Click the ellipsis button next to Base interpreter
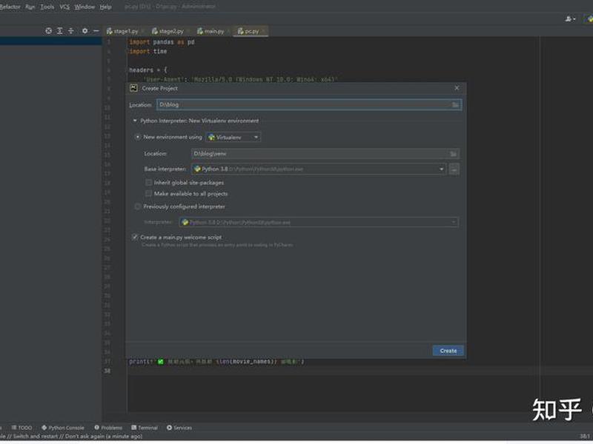The width and height of the screenshot is (593, 444). (454, 169)
